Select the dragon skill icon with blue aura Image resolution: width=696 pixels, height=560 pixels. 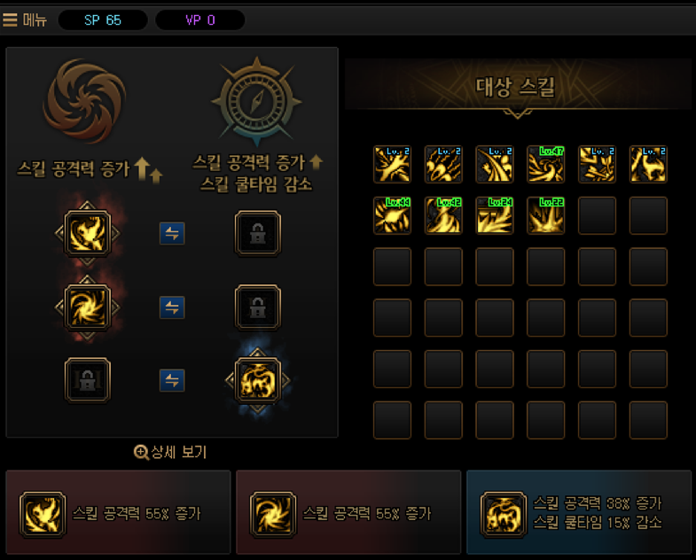[258, 380]
